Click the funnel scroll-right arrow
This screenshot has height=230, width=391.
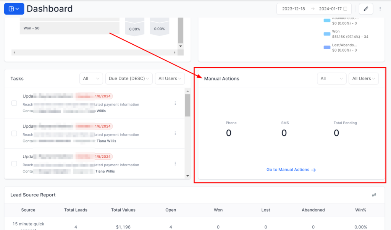click(174, 52)
